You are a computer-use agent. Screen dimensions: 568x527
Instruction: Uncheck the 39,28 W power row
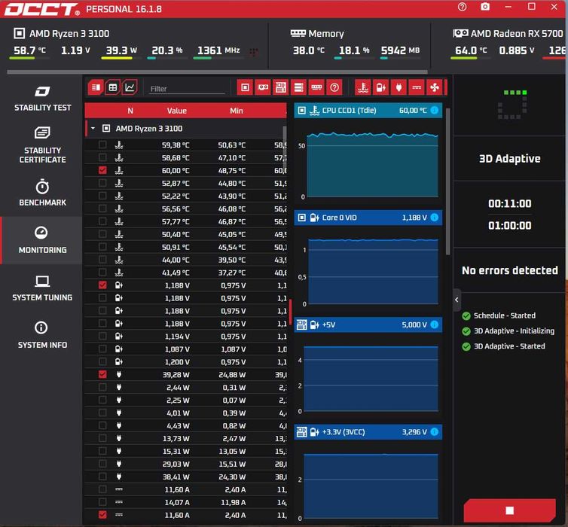click(102, 374)
